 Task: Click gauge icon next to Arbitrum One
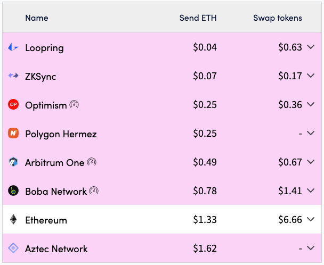pyautogui.click(x=92, y=162)
